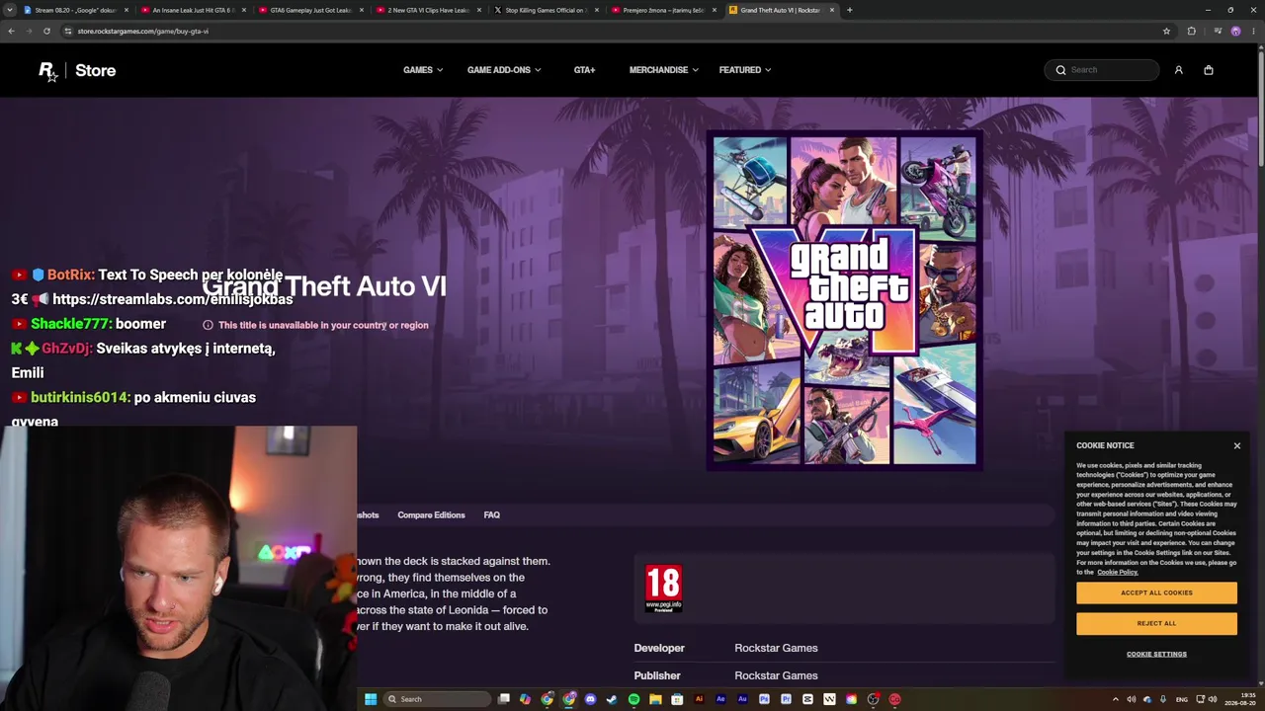1265x711 pixels.
Task: Switch to the Premjero žmona tab
Action: (x=662, y=10)
